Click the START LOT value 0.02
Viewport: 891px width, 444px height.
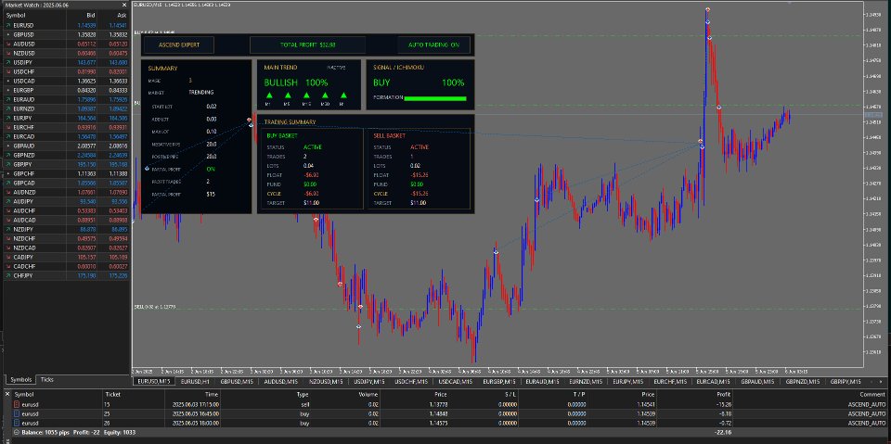(x=212, y=107)
